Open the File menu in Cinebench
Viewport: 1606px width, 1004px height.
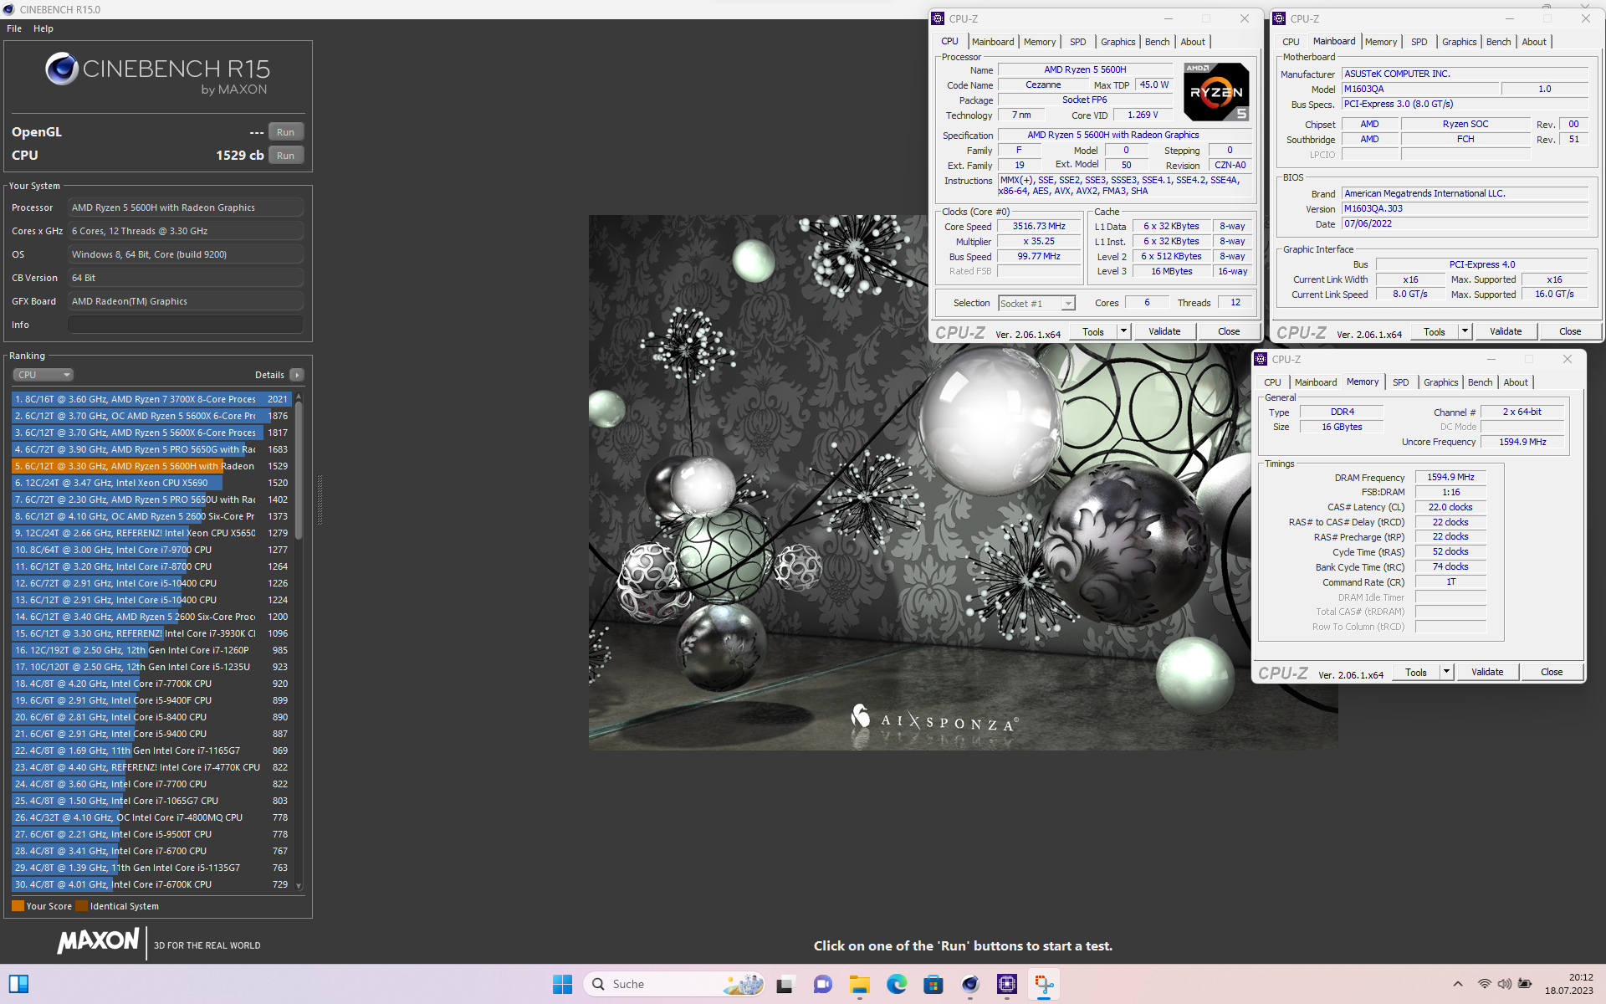(x=14, y=28)
